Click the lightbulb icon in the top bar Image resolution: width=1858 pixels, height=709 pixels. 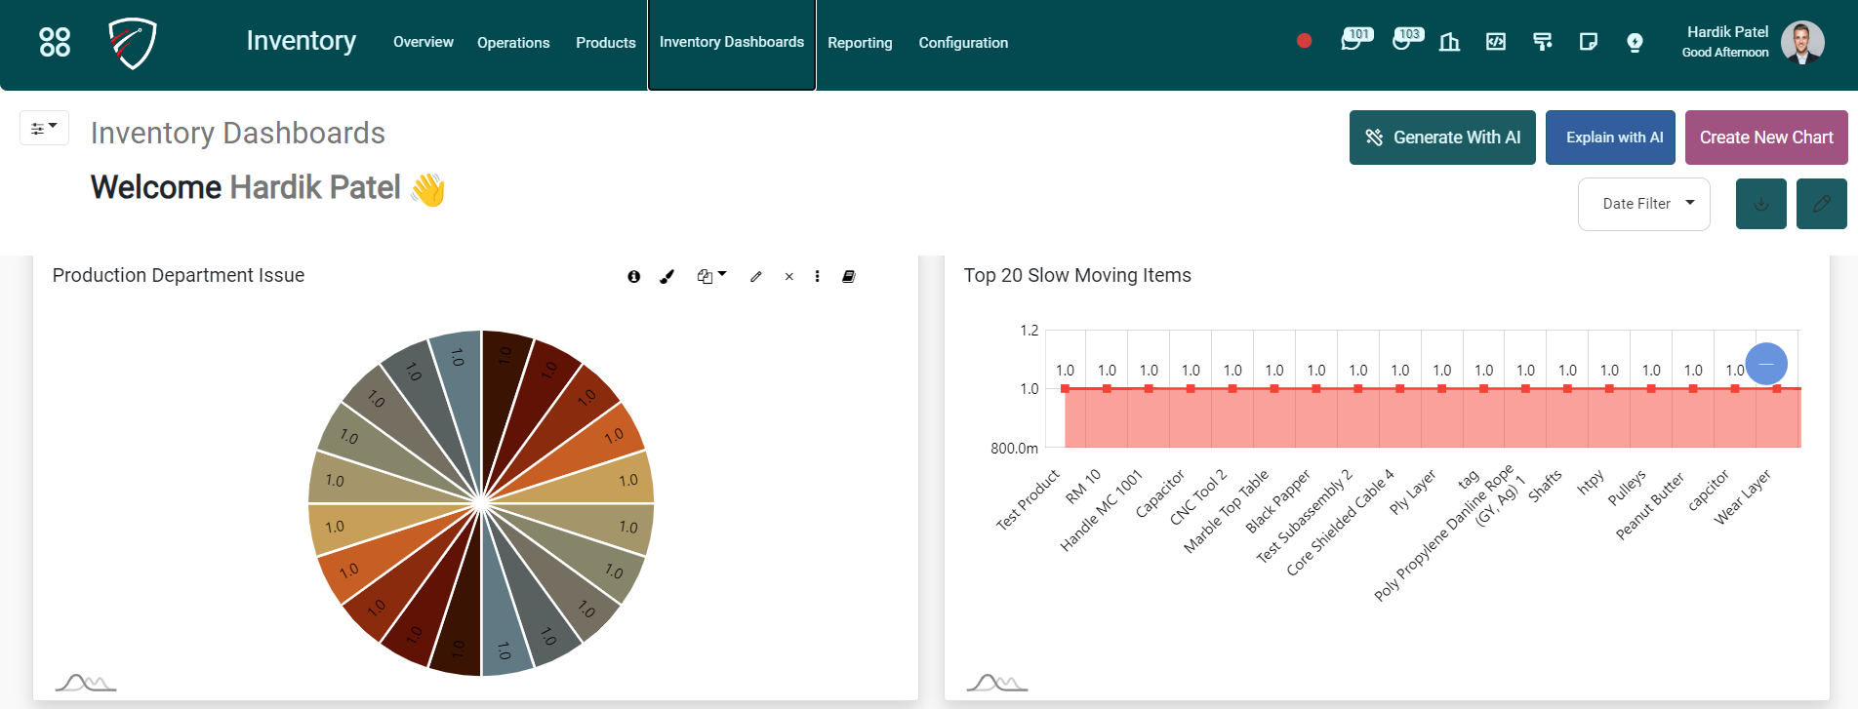tap(1636, 42)
